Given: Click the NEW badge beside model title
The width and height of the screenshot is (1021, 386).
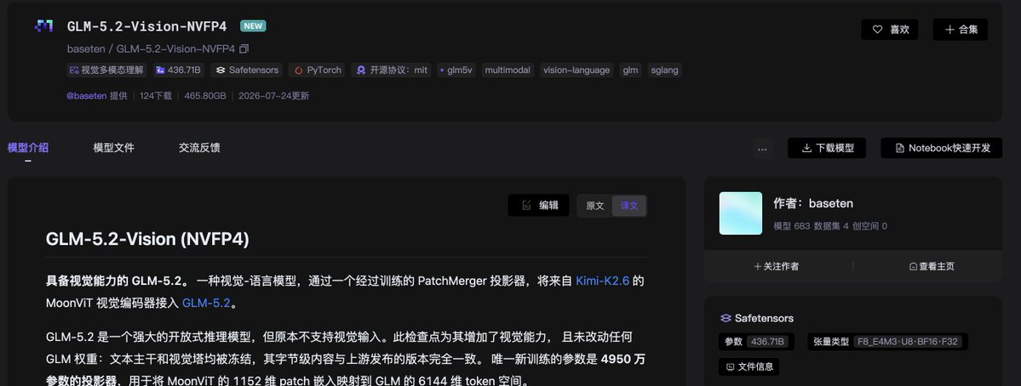Looking at the screenshot, I should point(253,26).
